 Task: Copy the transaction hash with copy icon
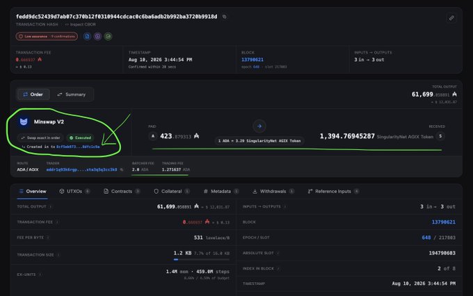point(224,17)
